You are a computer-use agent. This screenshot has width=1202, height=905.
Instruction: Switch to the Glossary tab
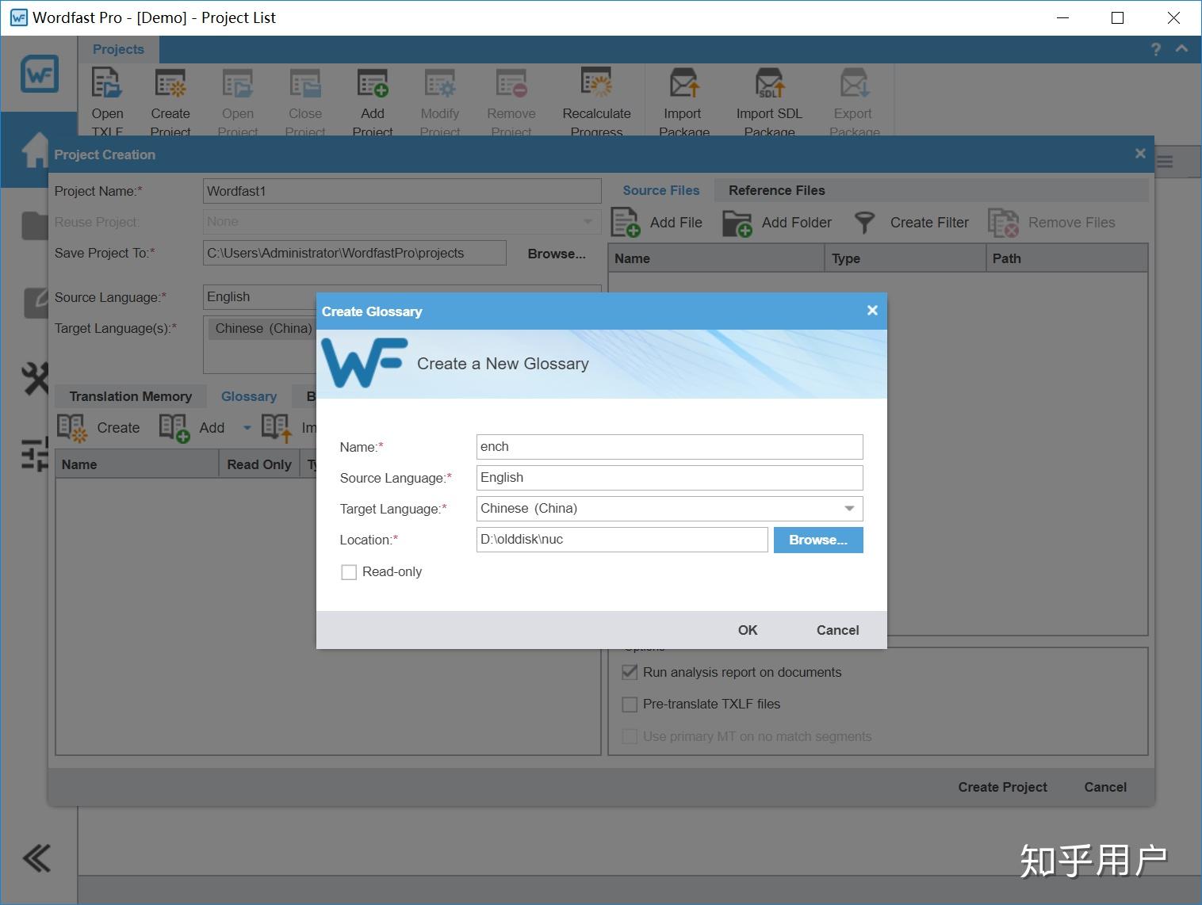pos(249,396)
